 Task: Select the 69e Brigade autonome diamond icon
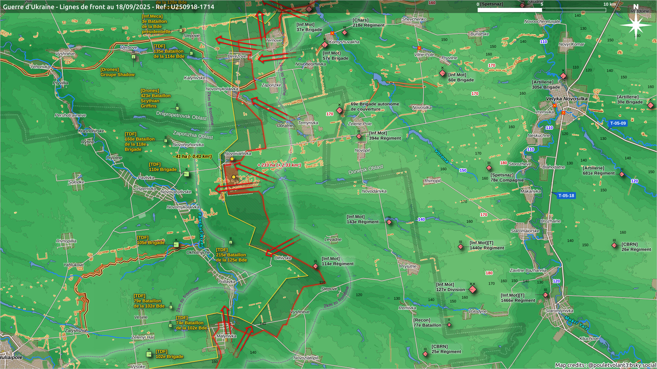339,110
